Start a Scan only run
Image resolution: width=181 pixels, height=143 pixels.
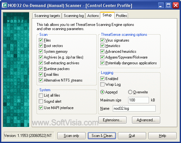coord(71,136)
